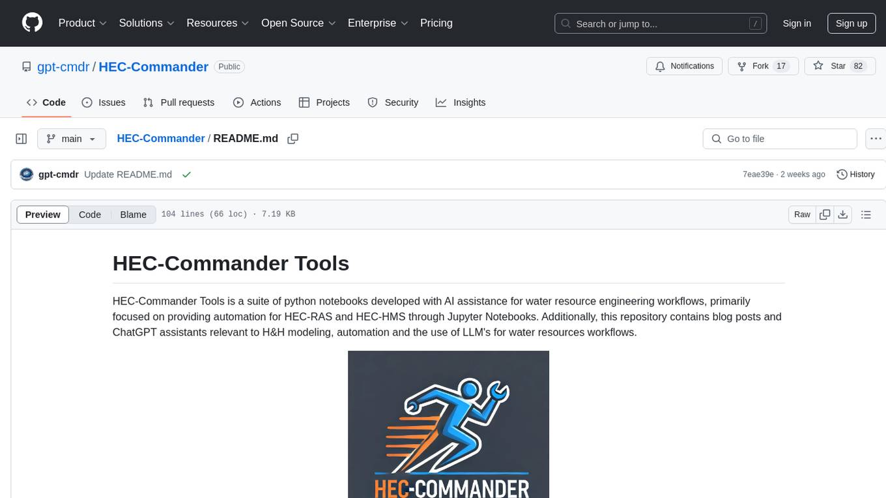The image size is (886, 498).
Task: Expand the file tree side panel
Action: tap(21, 139)
